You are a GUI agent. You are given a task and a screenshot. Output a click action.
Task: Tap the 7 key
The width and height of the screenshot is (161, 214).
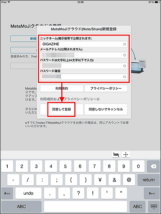(95, 166)
